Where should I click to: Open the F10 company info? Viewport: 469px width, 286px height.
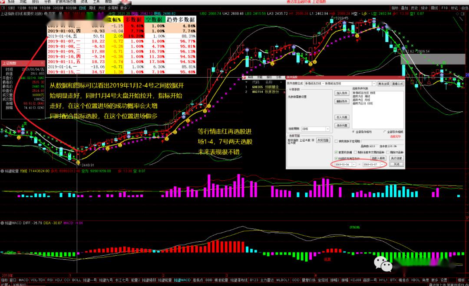(444, 8)
